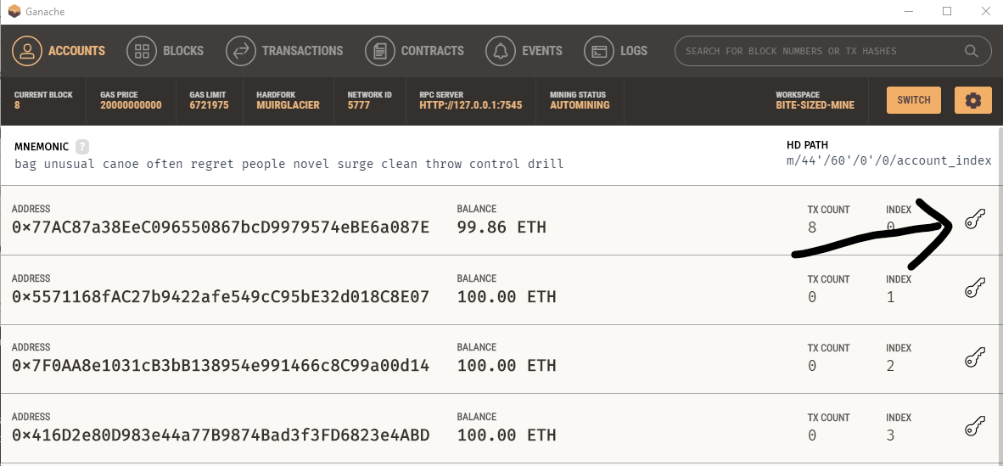This screenshot has height=466, width=1003.
Task: Show private key for index 0 account
Action: coord(974,221)
